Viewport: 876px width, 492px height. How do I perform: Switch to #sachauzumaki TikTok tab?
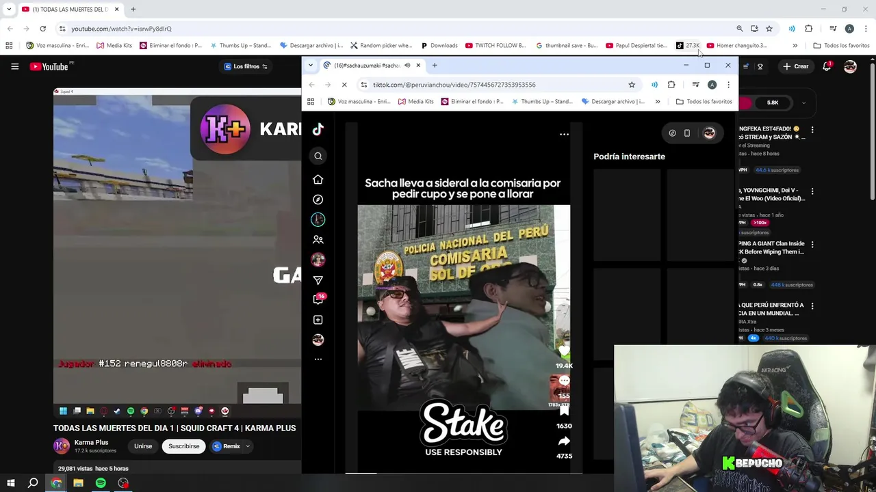(x=372, y=66)
